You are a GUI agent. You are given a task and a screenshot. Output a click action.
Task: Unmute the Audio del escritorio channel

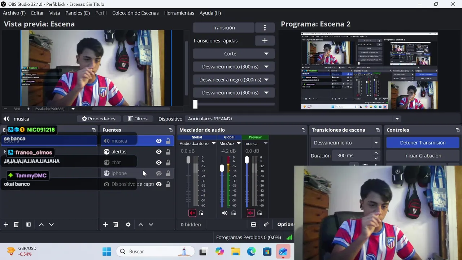coord(192,213)
